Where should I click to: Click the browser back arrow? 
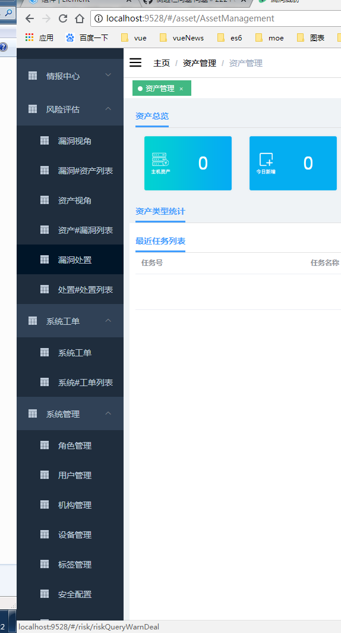[x=30, y=18]
